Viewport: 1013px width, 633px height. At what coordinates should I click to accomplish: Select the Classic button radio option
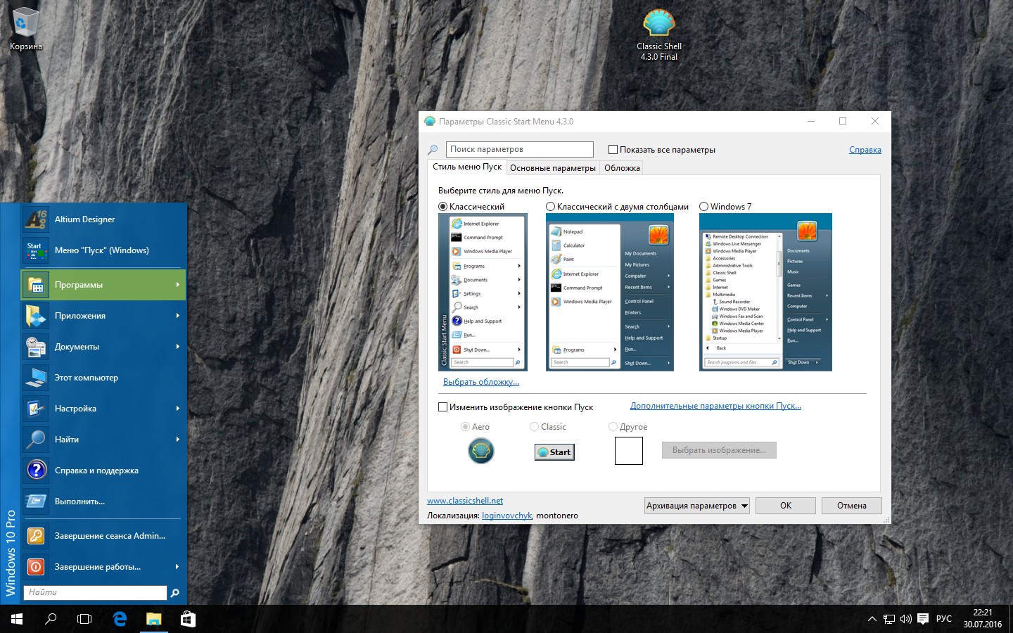point(534,427)
